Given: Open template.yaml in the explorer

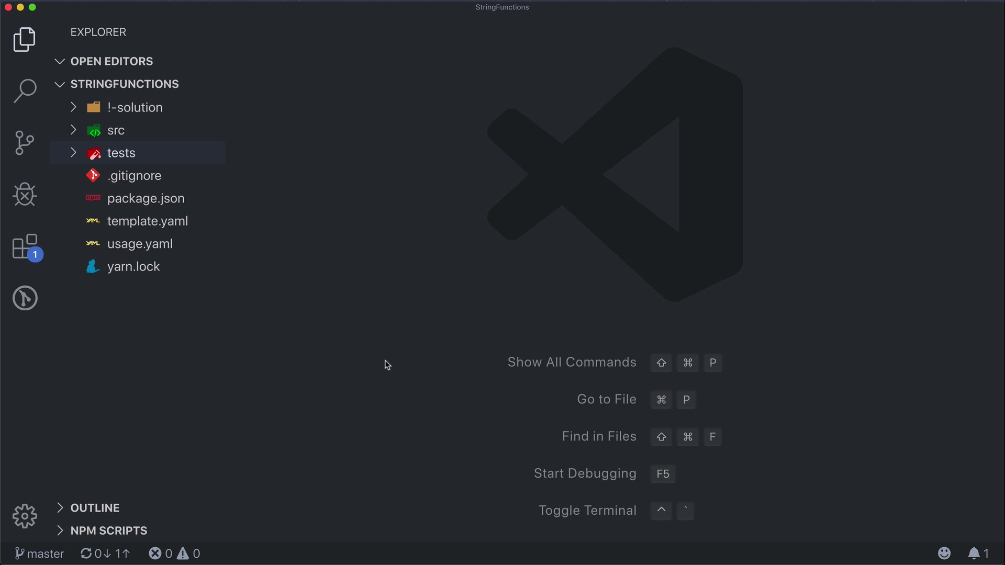Looking at the screenshot, I should coord(147,221).
